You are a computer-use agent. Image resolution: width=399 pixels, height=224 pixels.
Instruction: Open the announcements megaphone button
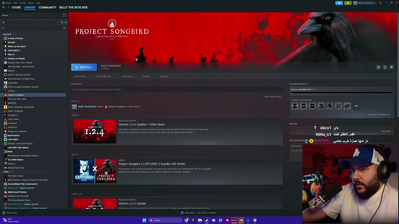[x=339, y=3]
